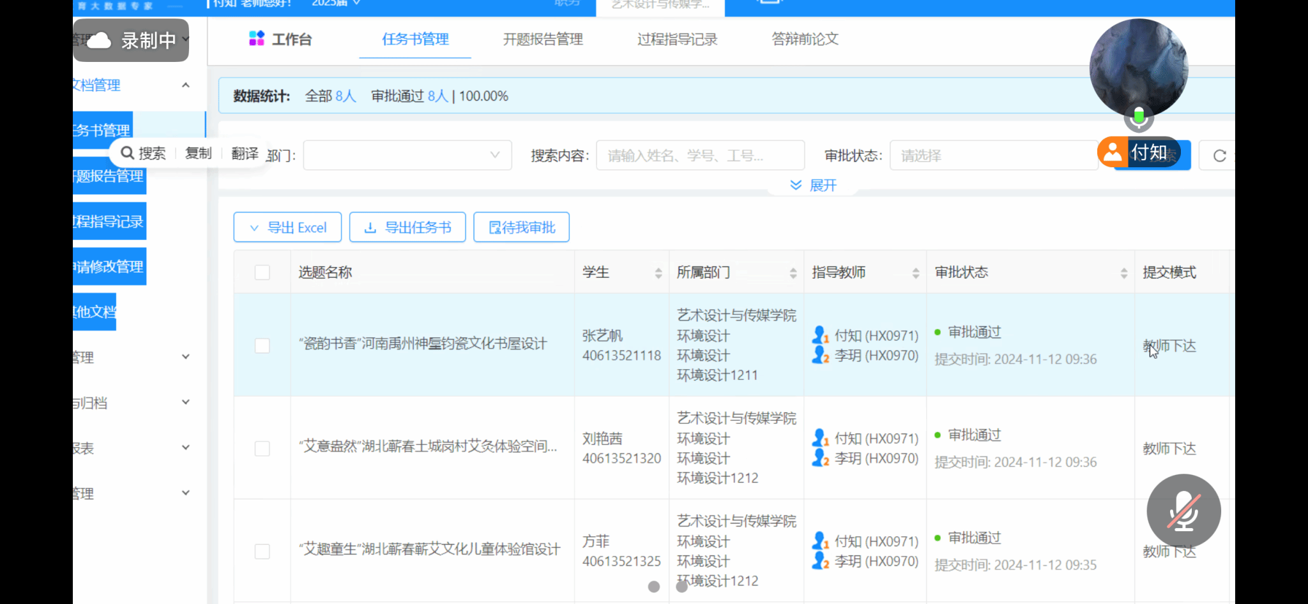Click the 搜索 magnifier in popup toolbar

coord(128,153)
